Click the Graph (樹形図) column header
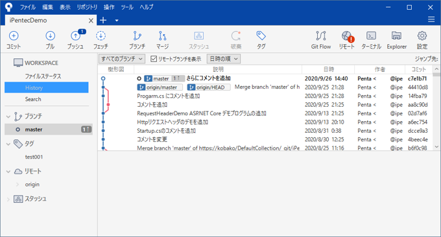 click(116, 69)
